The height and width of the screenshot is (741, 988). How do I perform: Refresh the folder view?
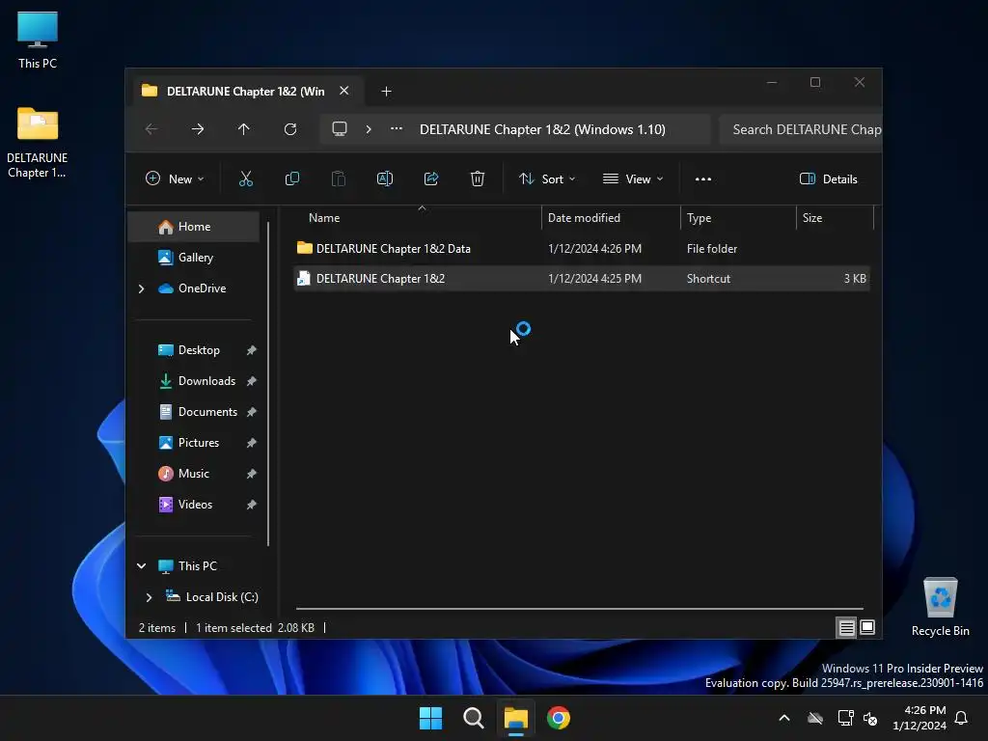(x=290, y=129)
